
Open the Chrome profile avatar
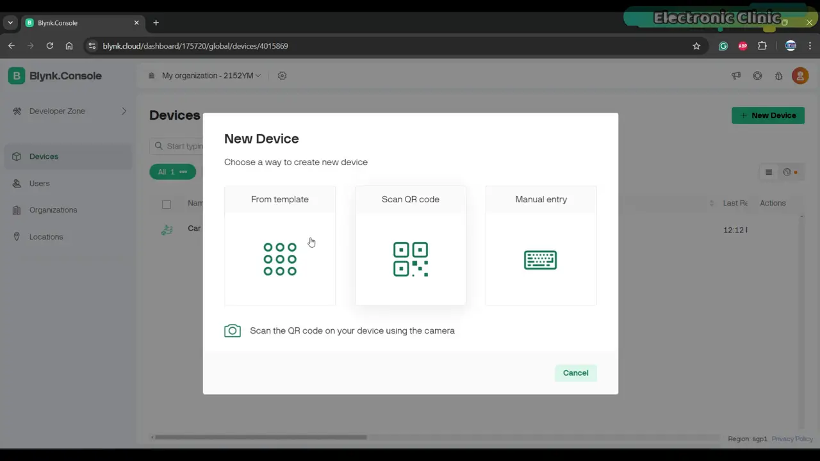tap(791, 46)
